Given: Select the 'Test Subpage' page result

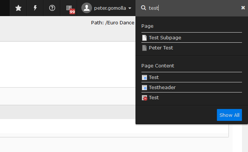Looking at the screenshot, I should [165, 38].
